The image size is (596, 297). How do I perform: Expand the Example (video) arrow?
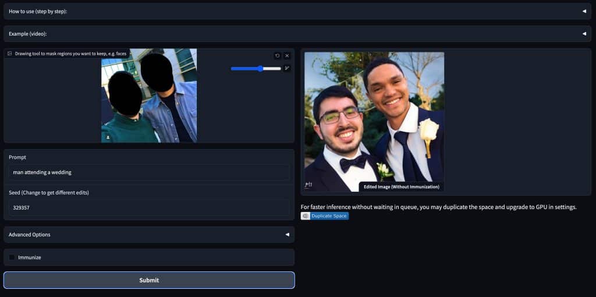point(584,34)
